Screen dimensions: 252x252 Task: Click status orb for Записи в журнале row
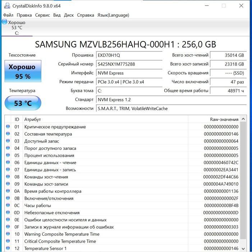click(x=8, y=226)
